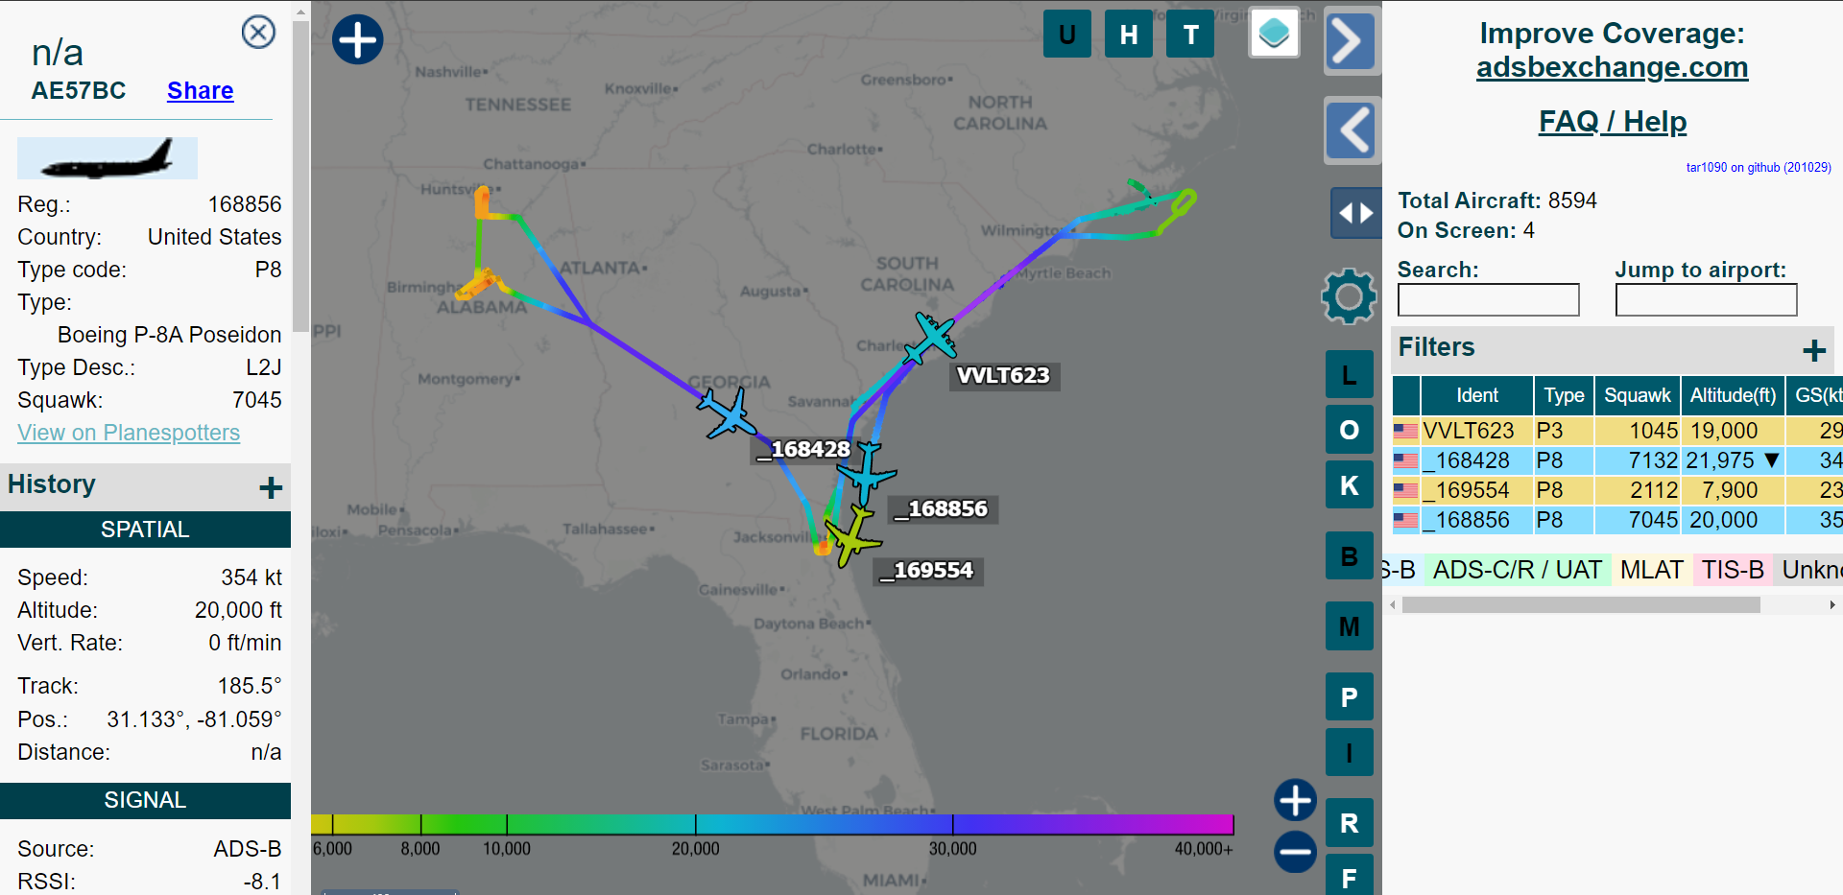Toggle the R map option button
1843x895 pixels.
[x=1349, y=823]
